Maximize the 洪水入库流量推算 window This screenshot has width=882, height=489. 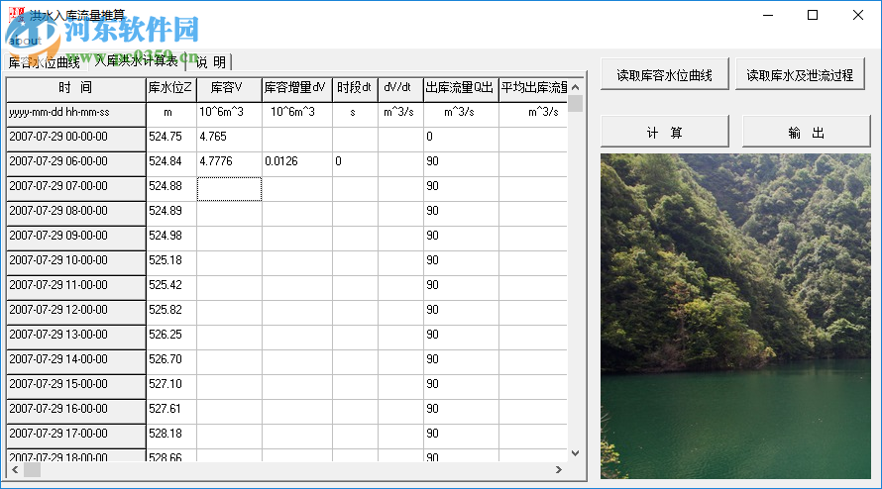[x=813, y=15]
